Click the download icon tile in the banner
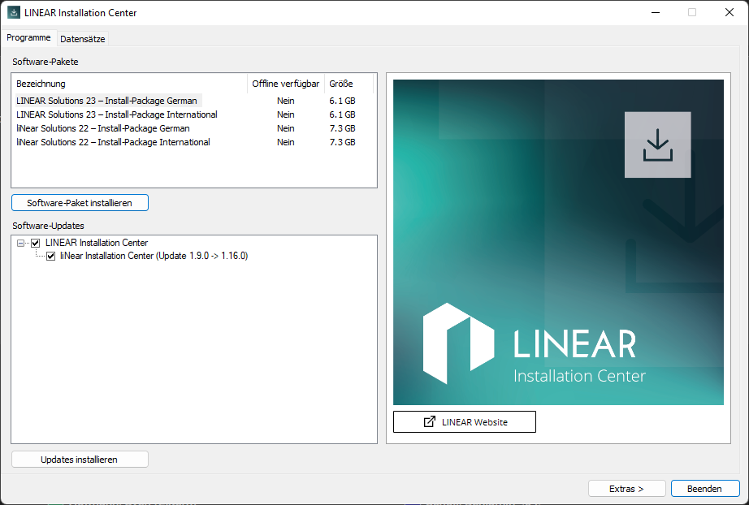The height and width of the screenshot is (505, 749). 657,145
